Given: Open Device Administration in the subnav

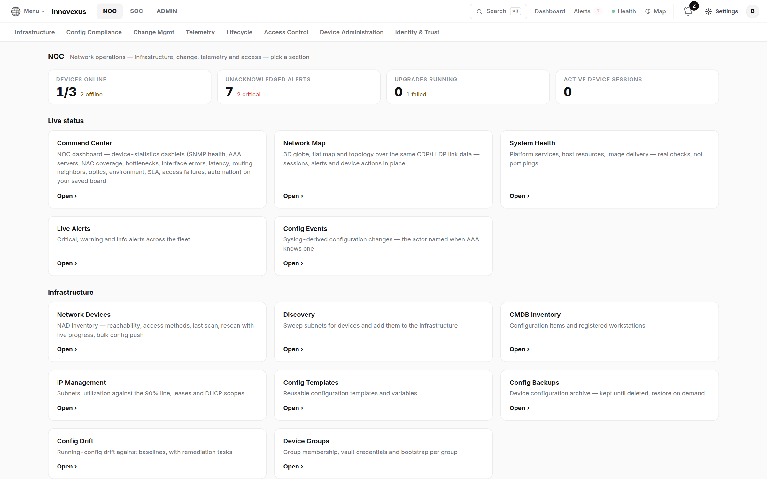Looking at the screenshot, I should click(352, 32).
